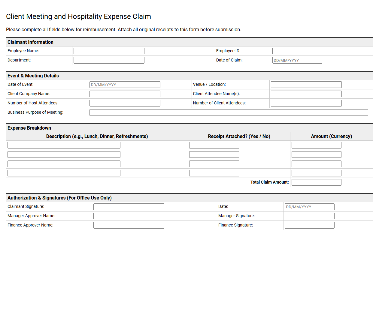
Task: Select the Manager Approver Name field
Action: [129, 216]
